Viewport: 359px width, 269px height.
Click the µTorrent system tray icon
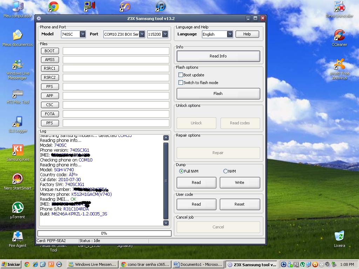(303, 265)
